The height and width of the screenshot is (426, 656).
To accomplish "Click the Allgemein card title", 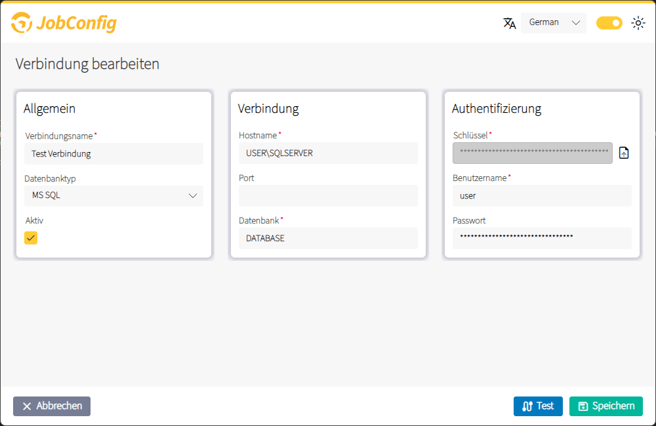I will (x=49, y=109).
